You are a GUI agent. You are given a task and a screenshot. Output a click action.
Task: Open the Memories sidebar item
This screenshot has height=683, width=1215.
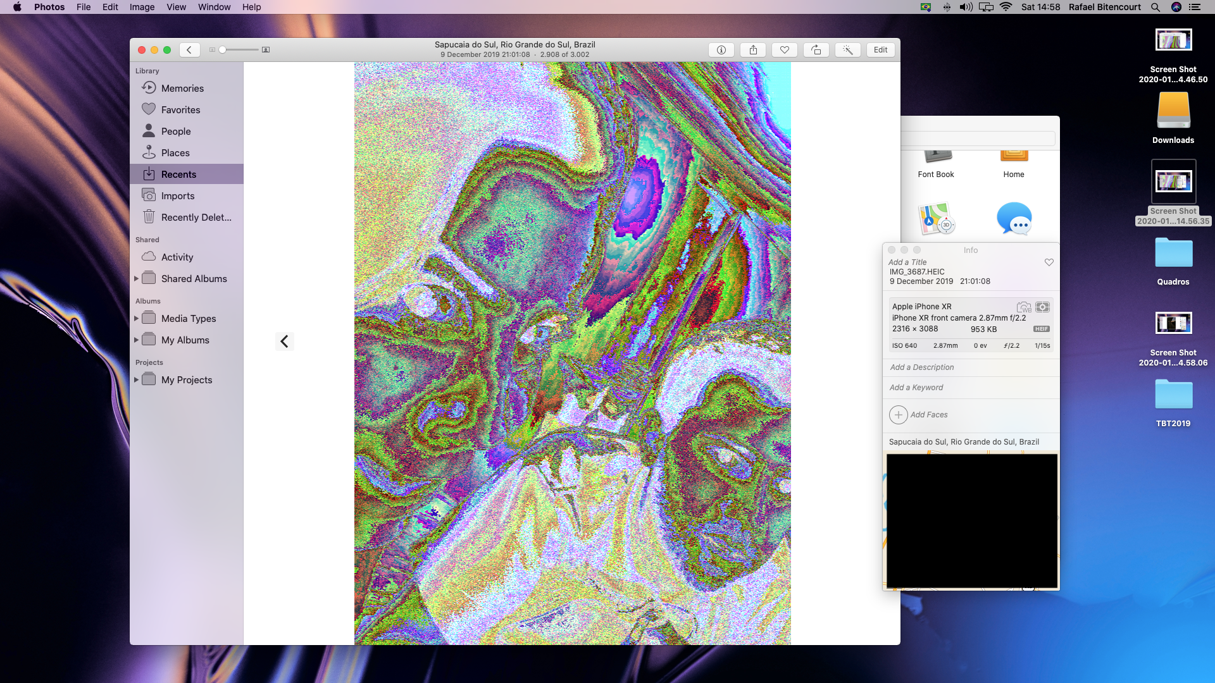point(182,89)
